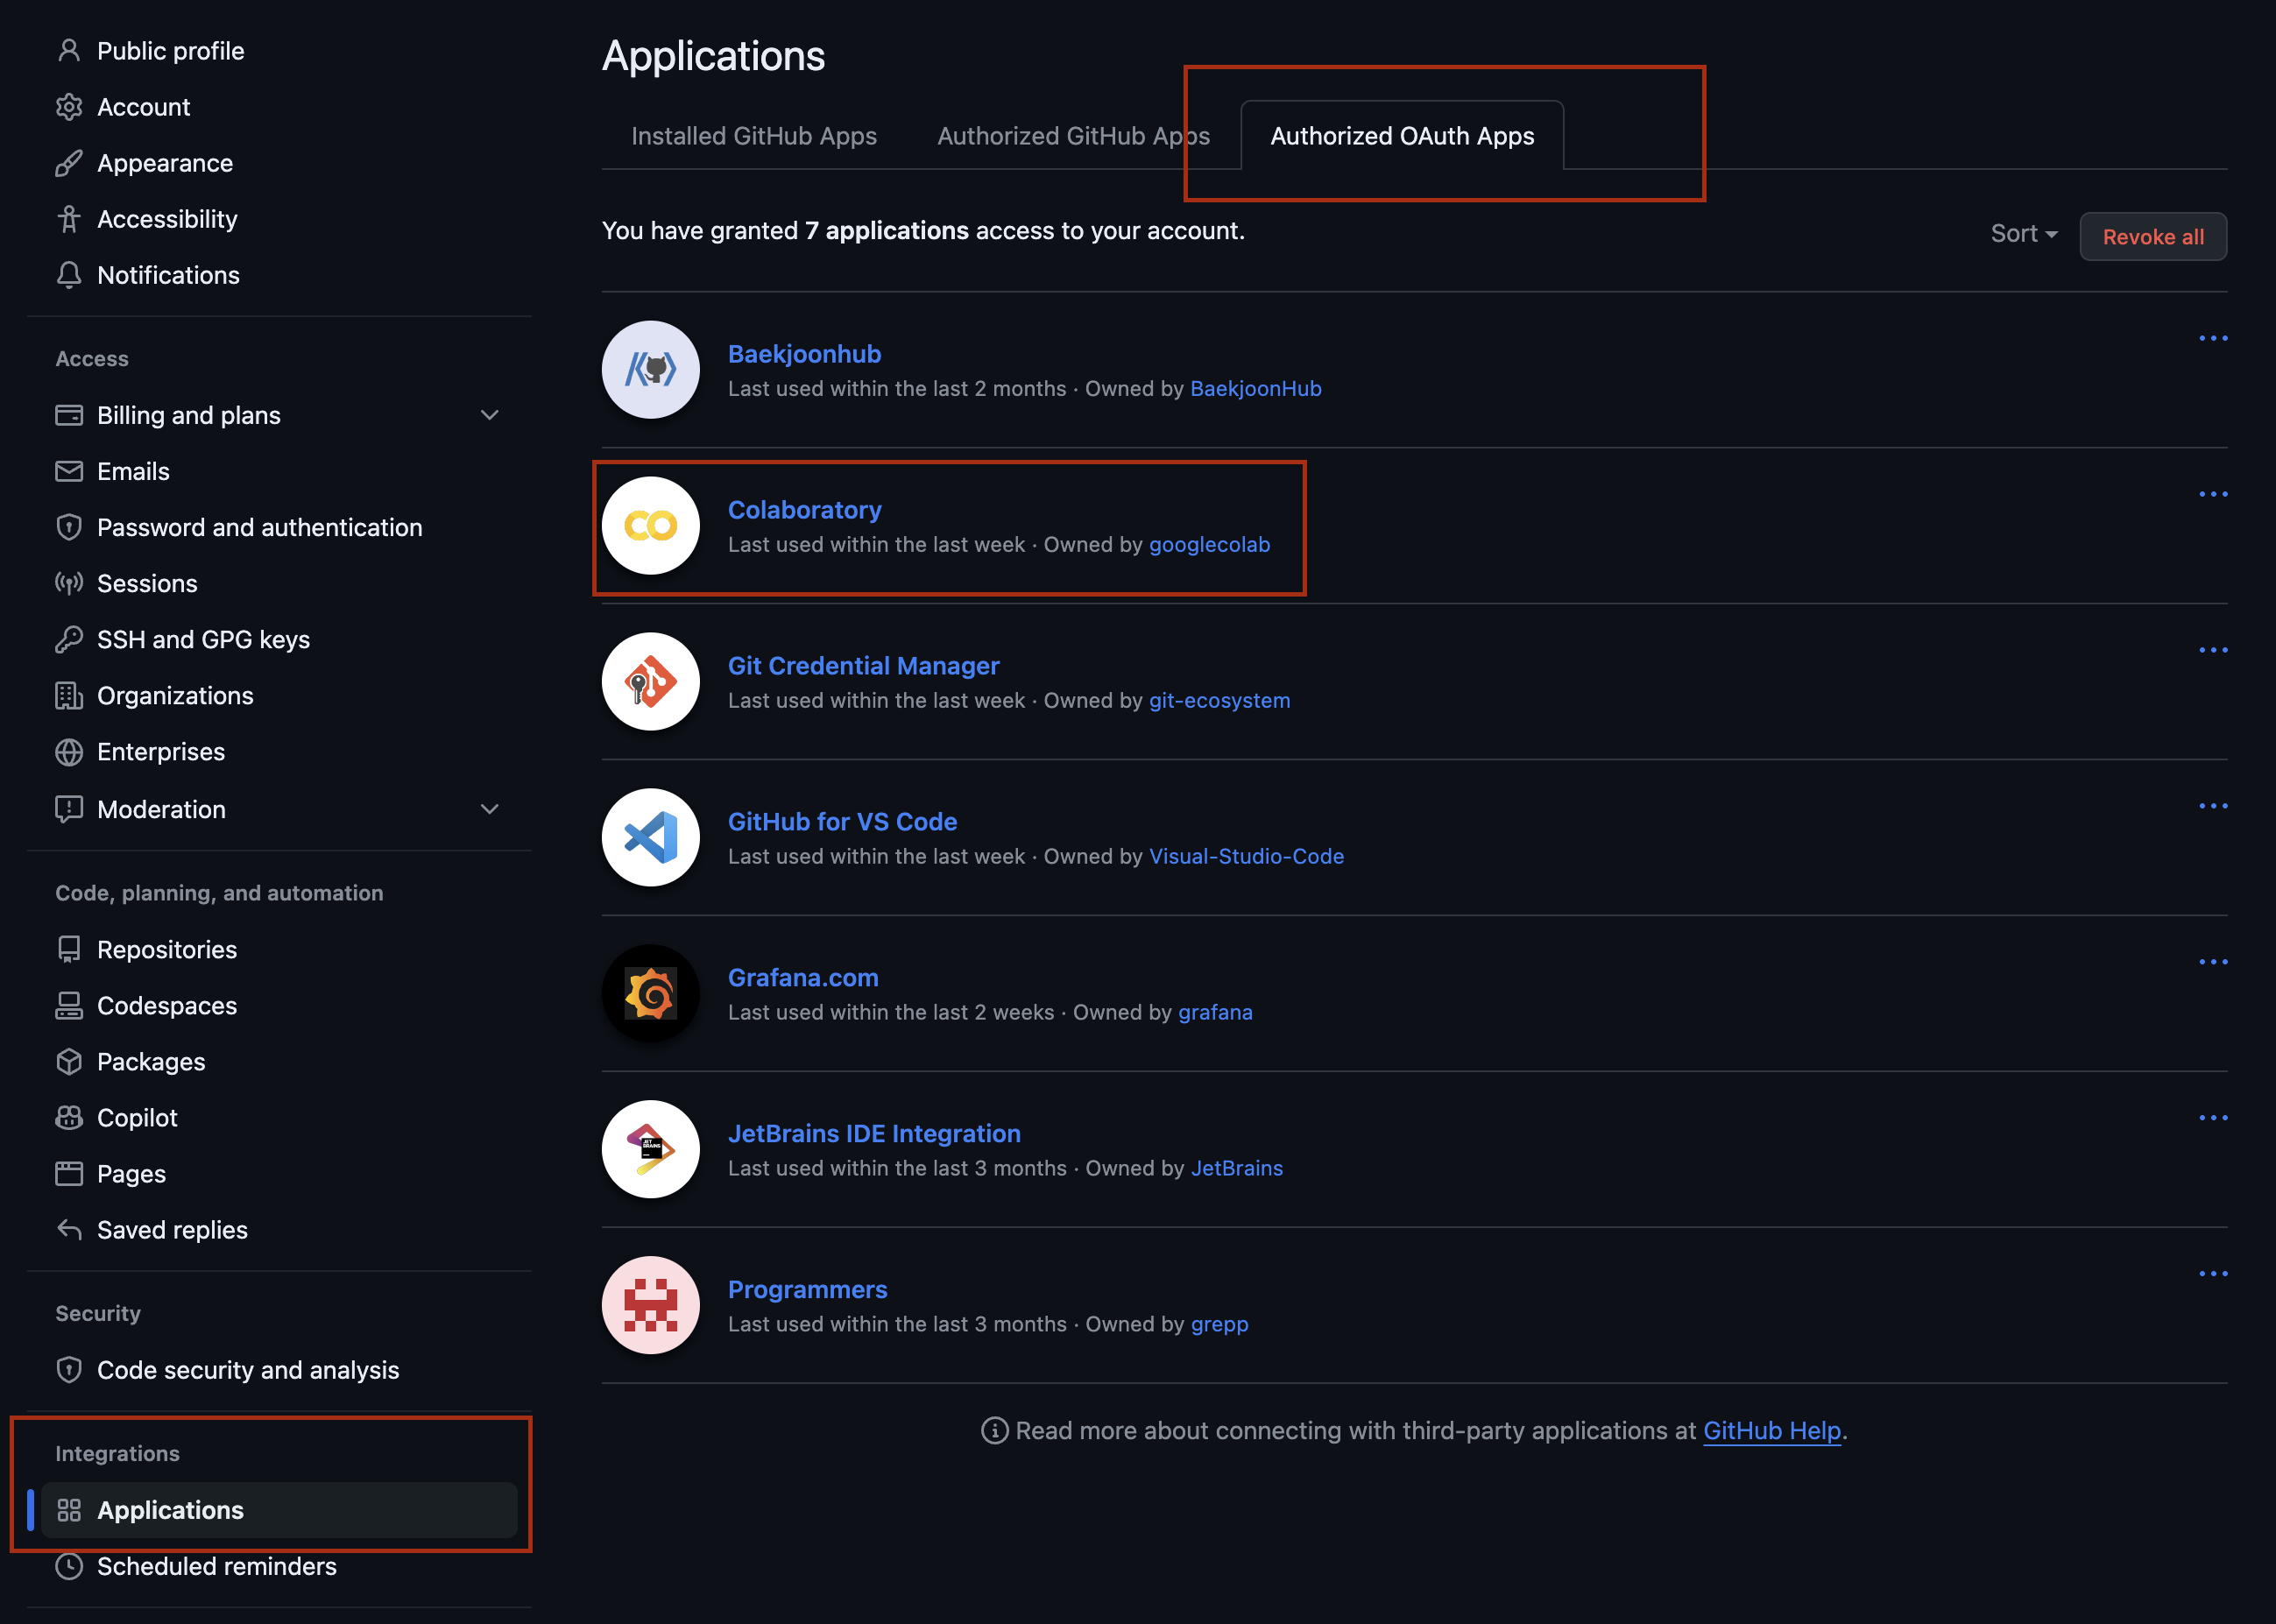Open the three-dot menu for Baekjoonhub
The width and height of the screenshot is (2276, 1624).
pyautogui.click(x=2212, y=338)
